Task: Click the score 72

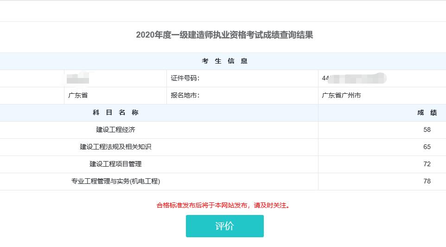Action: 427,164
